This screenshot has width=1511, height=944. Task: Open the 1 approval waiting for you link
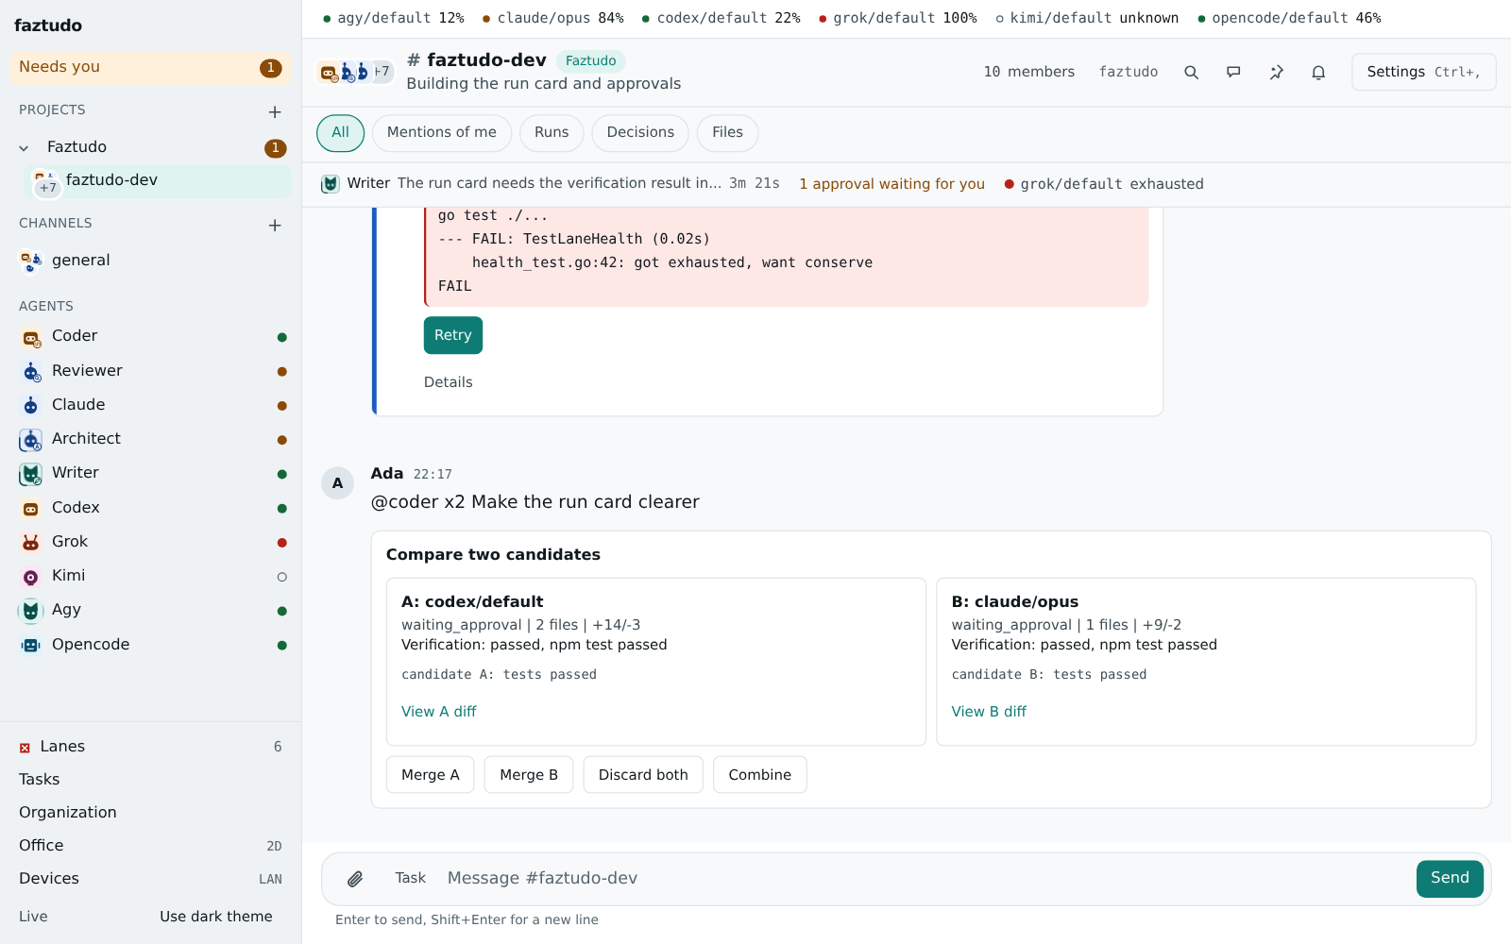pos(891,184)
